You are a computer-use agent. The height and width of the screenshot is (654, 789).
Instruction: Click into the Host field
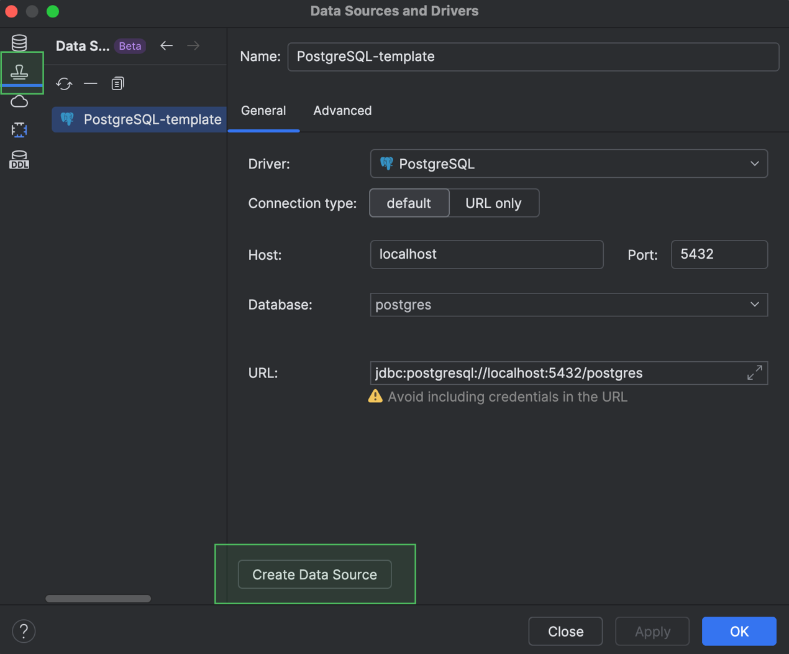486,254
